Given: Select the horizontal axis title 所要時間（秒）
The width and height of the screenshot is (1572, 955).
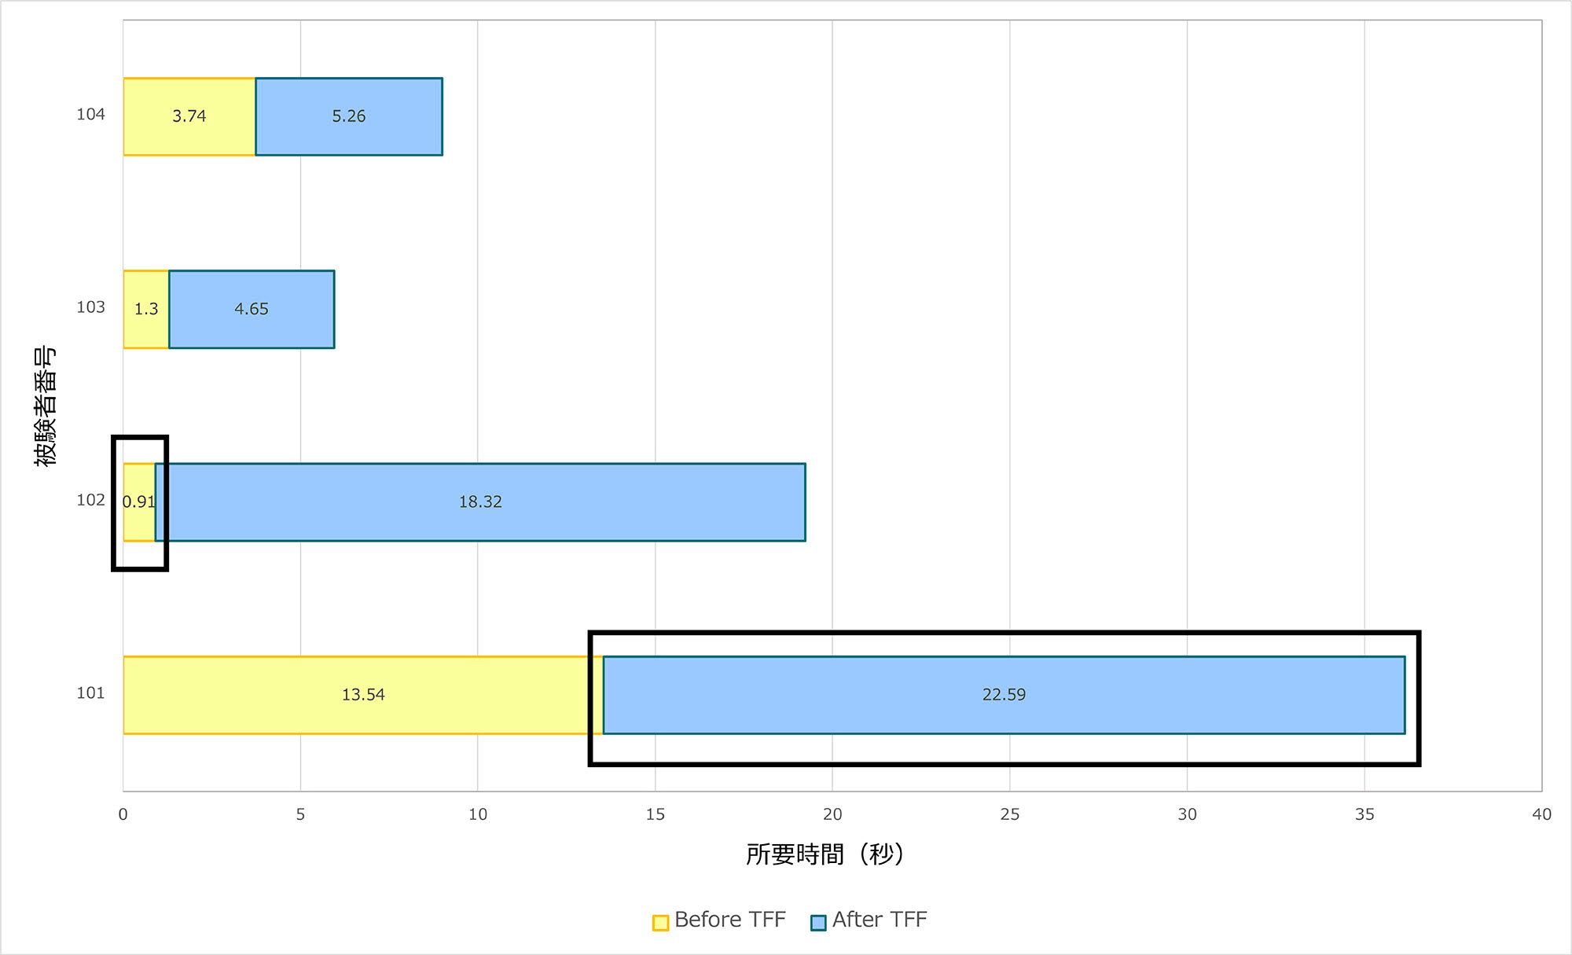Looking at the screenshot, I should click(x=825, y=854).
